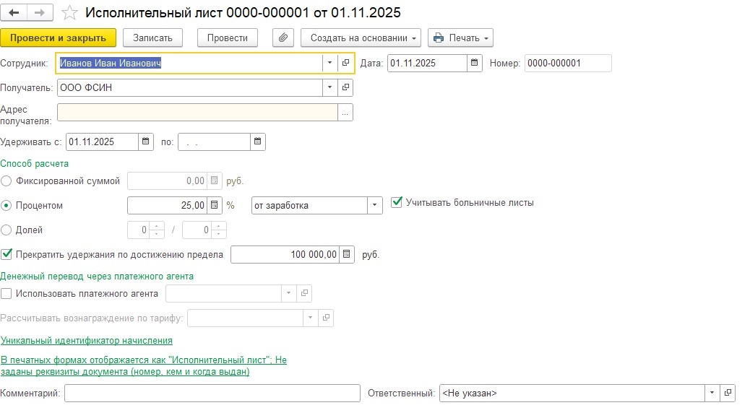This screenshot has width=750, height=413.
Task: Expand the от заработка dropdown
Action: click(x=374, y=205)
